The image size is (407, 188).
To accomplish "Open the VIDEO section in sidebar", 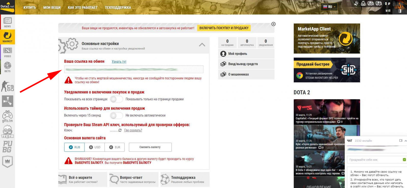I will click(7, 52).
